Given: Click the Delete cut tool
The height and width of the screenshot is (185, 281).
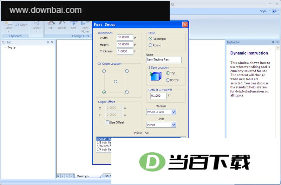Looking at the screenshot, I should point(62,25).
